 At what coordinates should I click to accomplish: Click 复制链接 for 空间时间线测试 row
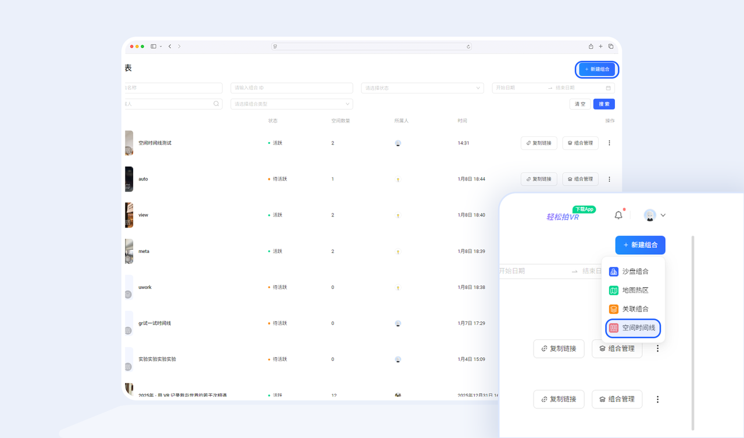click(x=539, y=143)
